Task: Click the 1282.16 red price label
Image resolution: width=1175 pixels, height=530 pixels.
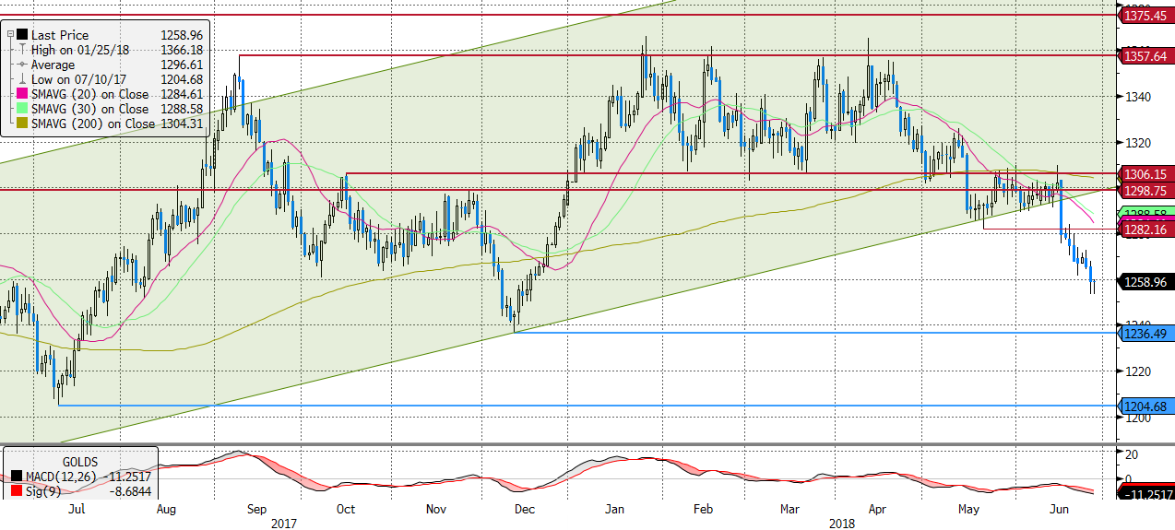Action: point(1146,229)
